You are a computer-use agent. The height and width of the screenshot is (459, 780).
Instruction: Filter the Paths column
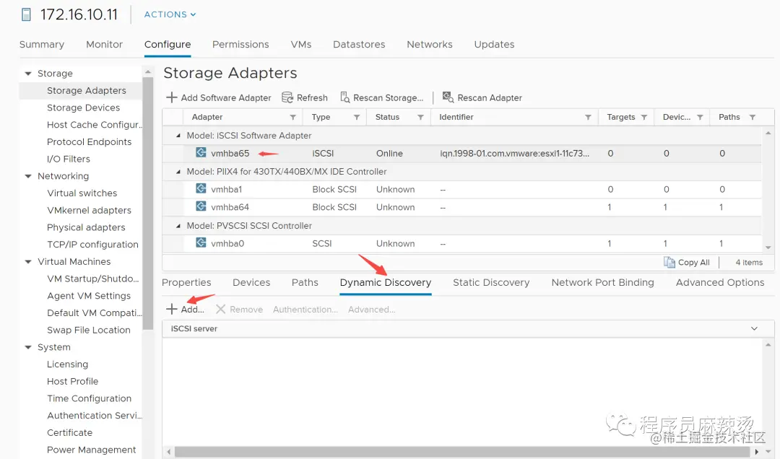[x=753, y=118]
